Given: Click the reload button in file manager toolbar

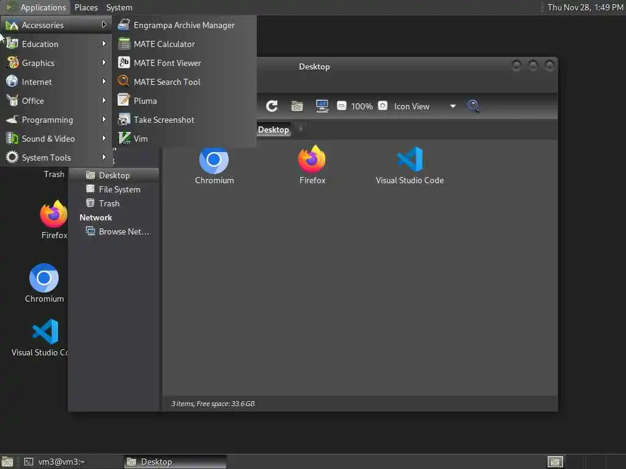Looking at the screenshot, I should pos(272,106).
